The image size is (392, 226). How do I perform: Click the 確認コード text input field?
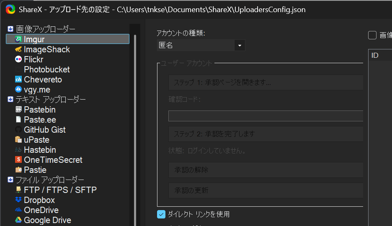click(x=266, y=116)
